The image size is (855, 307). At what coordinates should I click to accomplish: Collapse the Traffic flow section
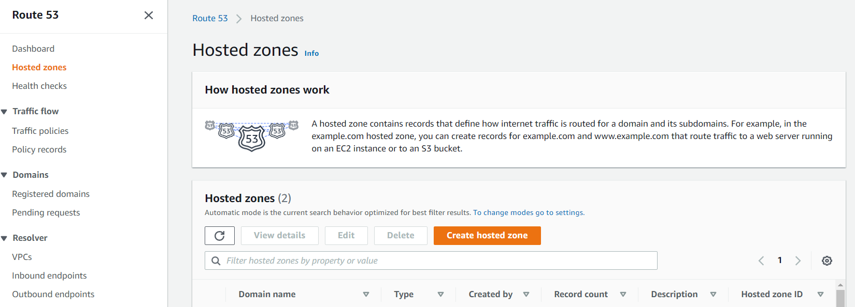click(4, 112)
